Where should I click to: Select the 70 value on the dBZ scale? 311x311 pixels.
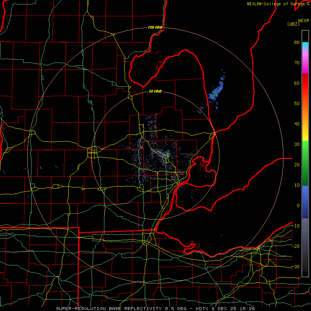point(297,63)
